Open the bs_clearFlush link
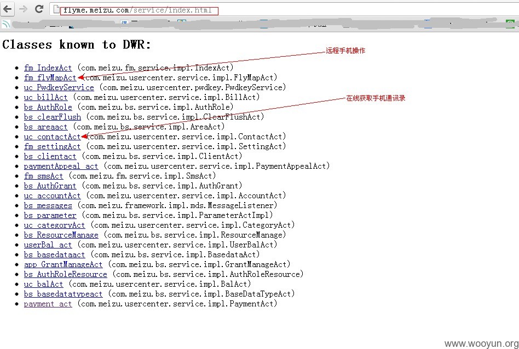This screenshot has height=349, width=519. 53,117
